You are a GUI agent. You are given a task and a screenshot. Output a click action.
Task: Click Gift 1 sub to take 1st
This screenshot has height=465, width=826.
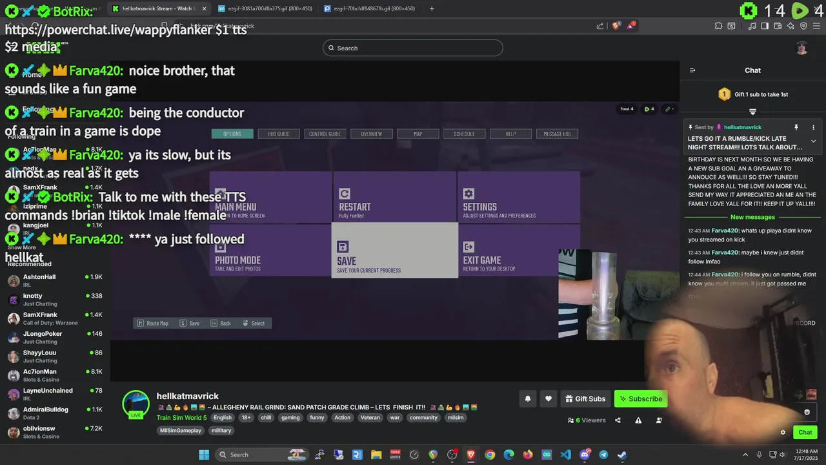pyautogui.click(x=752, y=94)
